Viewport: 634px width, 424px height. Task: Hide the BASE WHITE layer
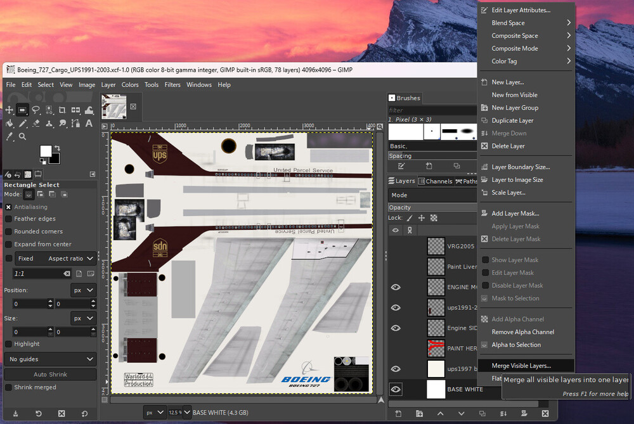(x=396, y=389)
